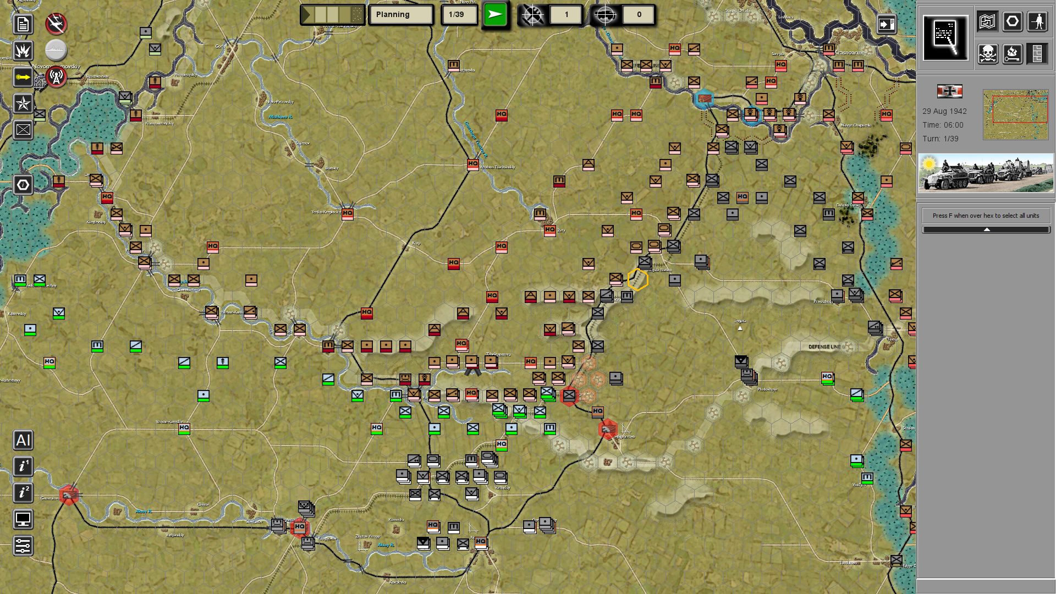This screenshot has width=1056, height=594.
Task: Click the minimap overview thumbnail
Action: point(1015,114)
